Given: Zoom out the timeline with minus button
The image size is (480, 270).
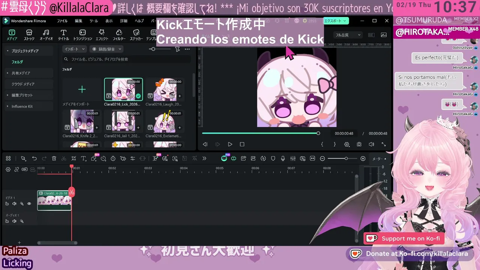Looking at the screenshot, I should coord(322,159).
